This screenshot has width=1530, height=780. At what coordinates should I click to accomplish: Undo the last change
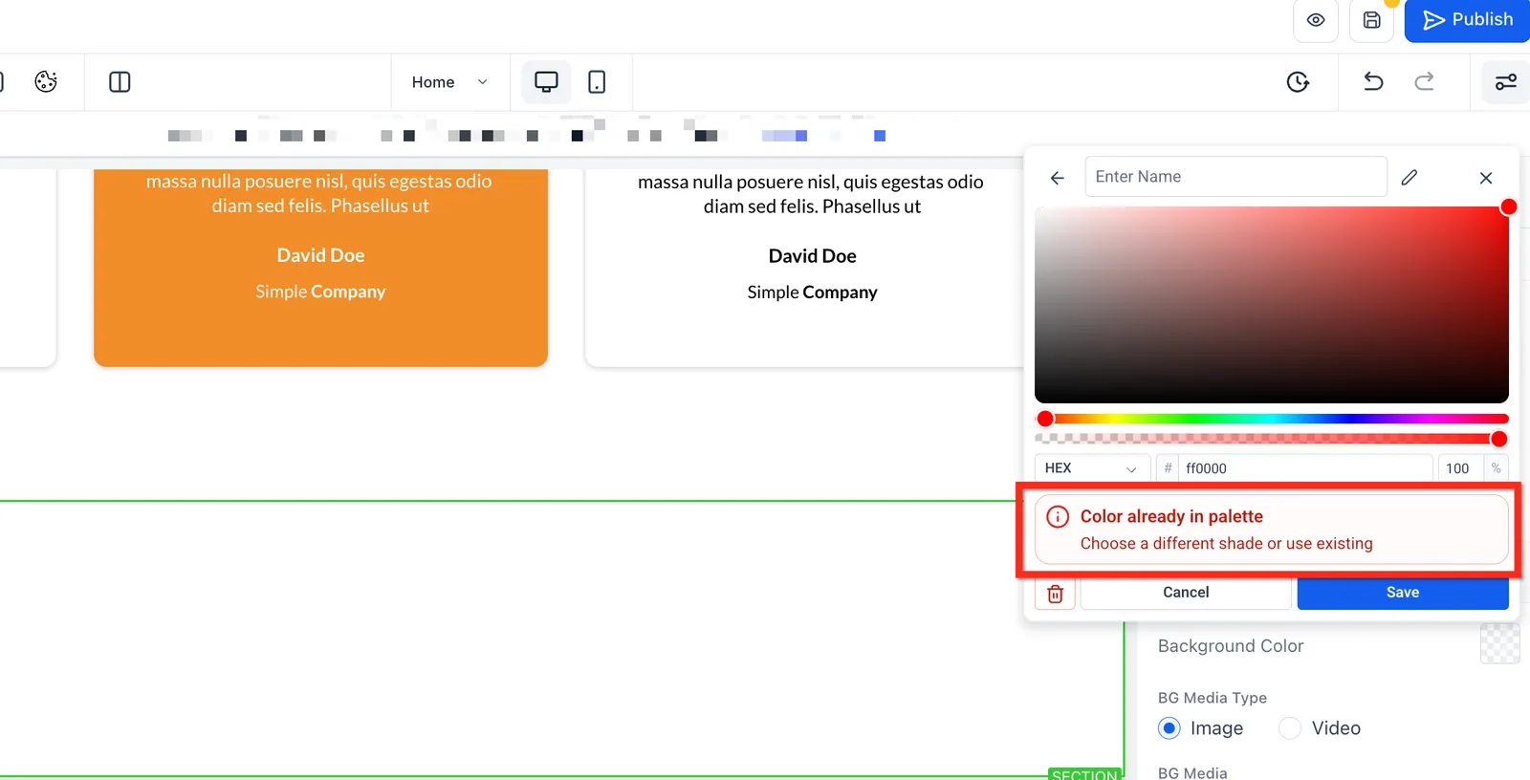pos(1373,82)
